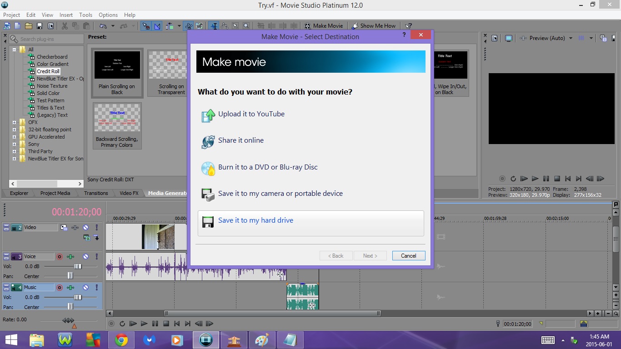
Task: Switch to the Video FX tab
Action: 129,193
